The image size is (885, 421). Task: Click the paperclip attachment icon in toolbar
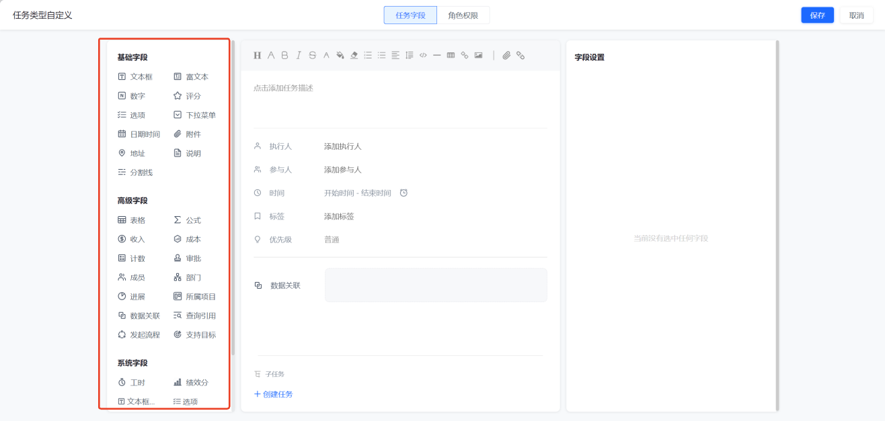pyautogui.click(x=506, y=55)
